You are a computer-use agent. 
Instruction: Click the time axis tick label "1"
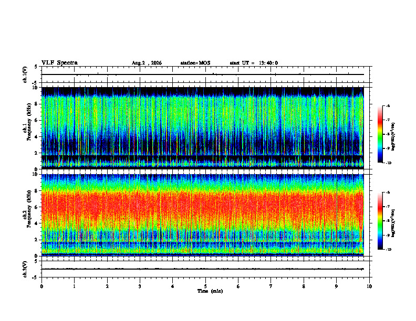[74, 286]
